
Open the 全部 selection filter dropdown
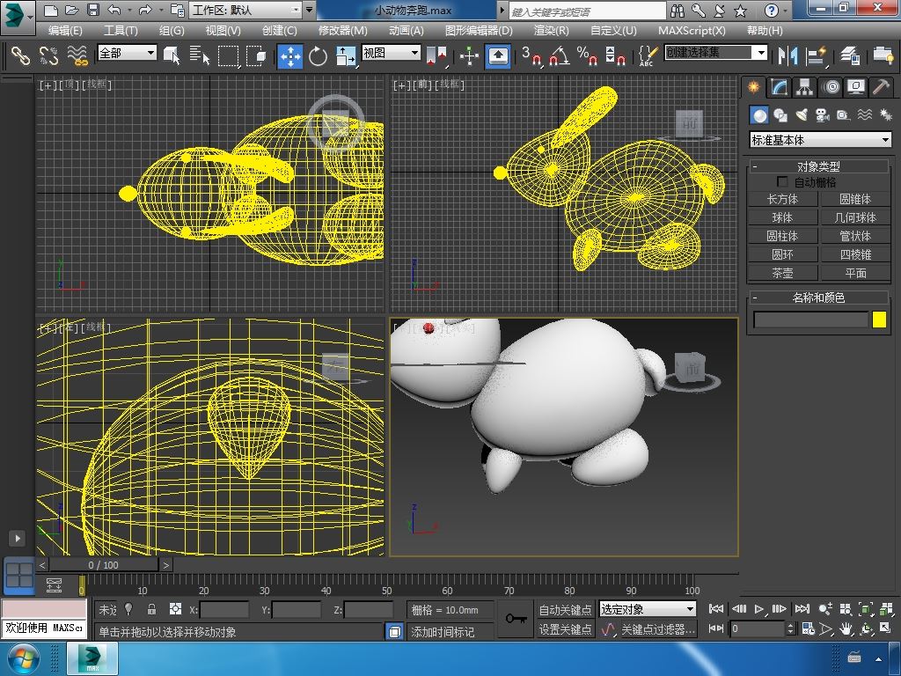tap(127, 53)
